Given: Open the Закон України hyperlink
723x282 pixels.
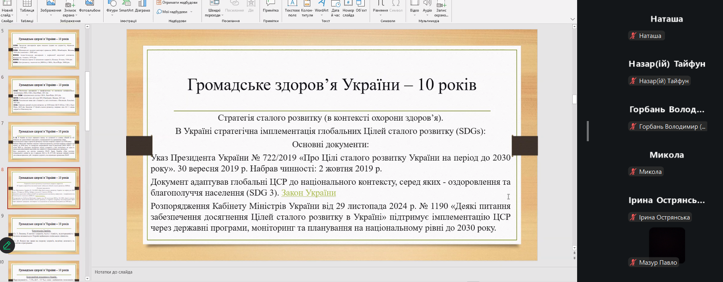Looking at the screenshot, I should pyautogui.click(x=308, y=193).
